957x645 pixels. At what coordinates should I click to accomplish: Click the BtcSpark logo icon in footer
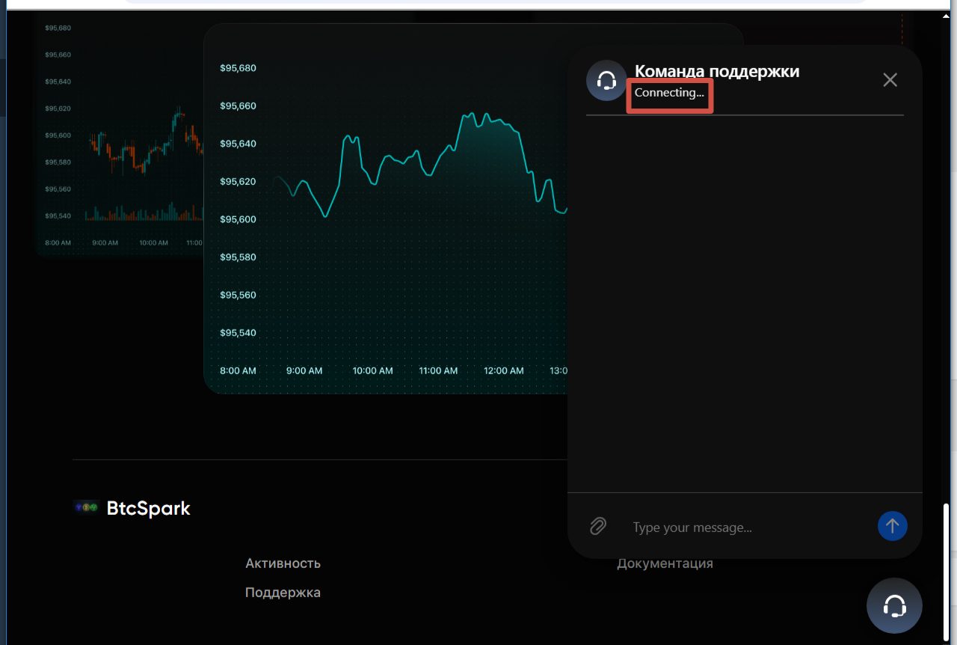tap(87, 507)
